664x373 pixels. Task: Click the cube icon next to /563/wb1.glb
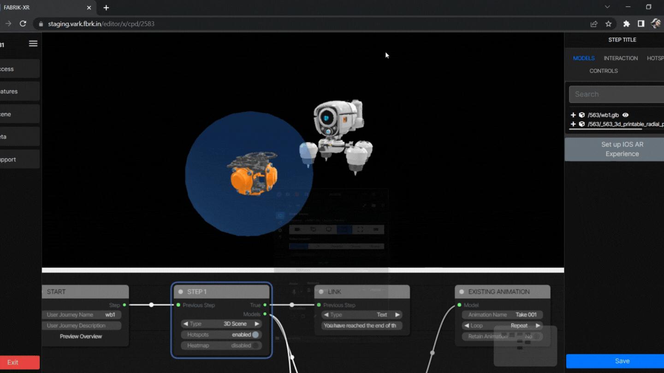[x=582, y=115]
